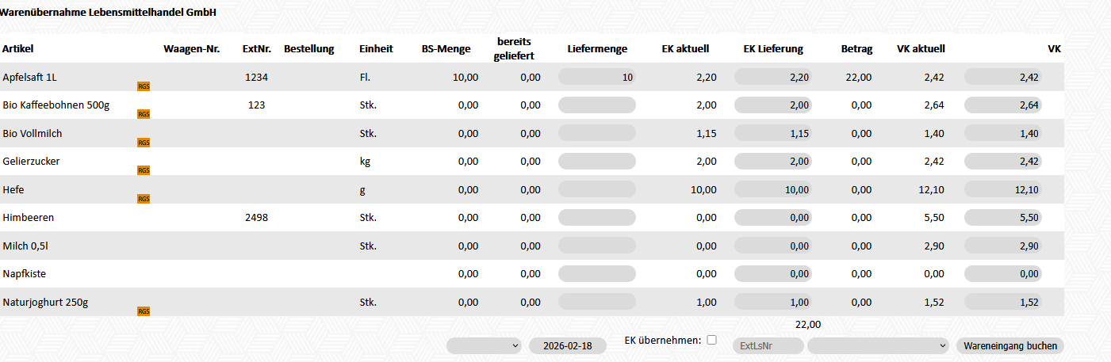
Task: Open the dropdown left of the date field
Action: [x=484, y=346]
